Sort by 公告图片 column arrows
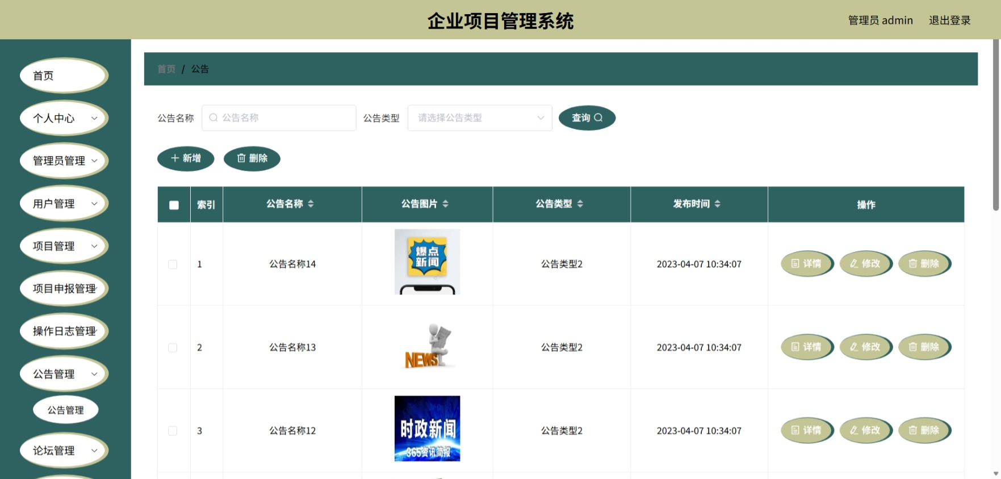This screenshot has width=1001, height=479. pos(445,204)
